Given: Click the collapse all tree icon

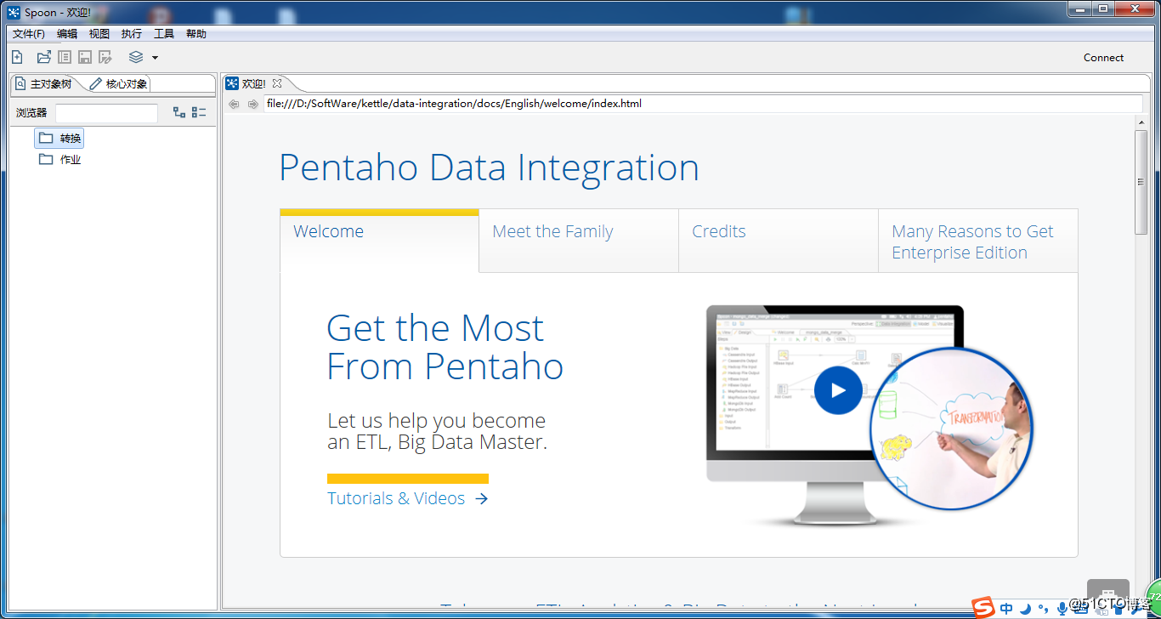Looking at the screenshot, I should point(199,112).
